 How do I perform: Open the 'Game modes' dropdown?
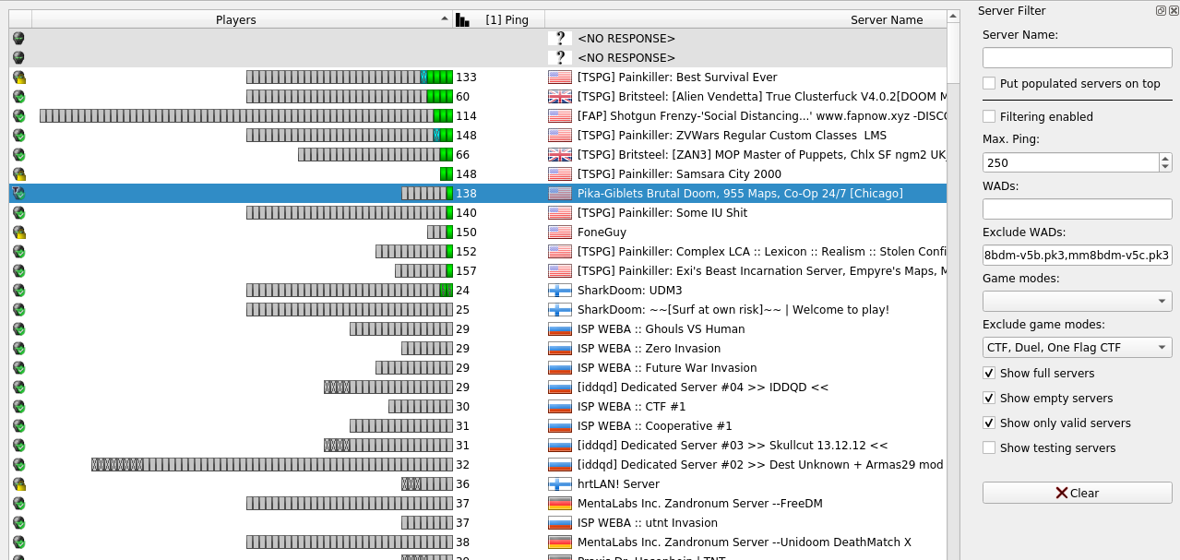point(1077,302)
